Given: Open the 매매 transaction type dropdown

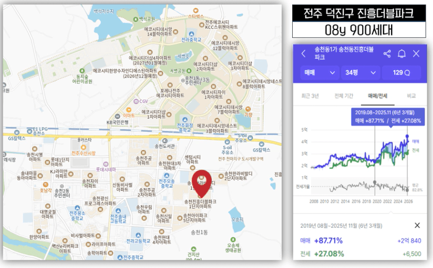Looking at the screenshot, I should point(319,73).
